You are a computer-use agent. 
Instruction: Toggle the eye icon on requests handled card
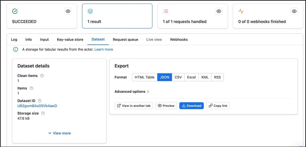[219, 11]
